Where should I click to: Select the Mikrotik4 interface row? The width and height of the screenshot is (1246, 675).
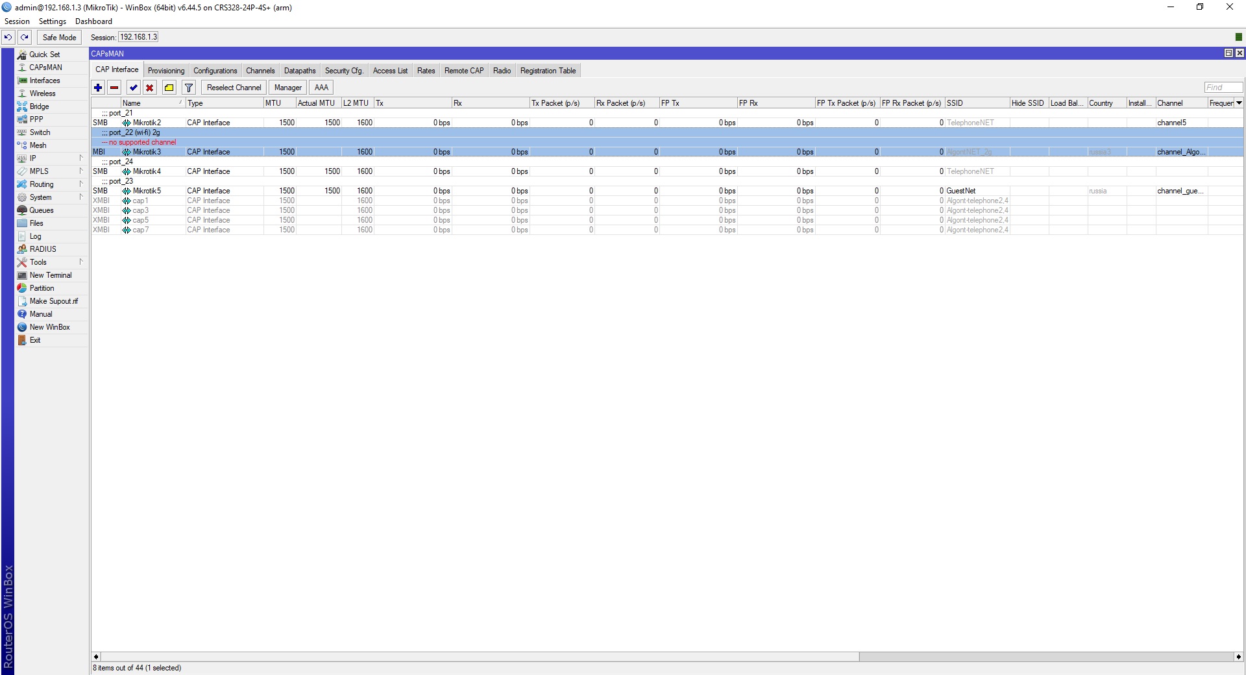point(667,171)
